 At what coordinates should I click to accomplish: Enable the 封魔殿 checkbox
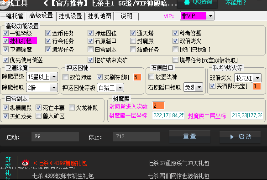click(x=133, y=41)
